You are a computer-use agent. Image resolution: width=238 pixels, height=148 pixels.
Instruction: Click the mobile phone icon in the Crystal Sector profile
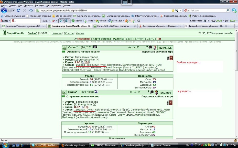[168, 58]
